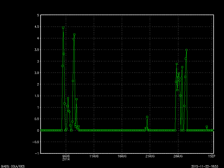Screen dimensions: 224x168
Task: Select the highest data marker near 4.5
Action: click(x=63, y=27)
